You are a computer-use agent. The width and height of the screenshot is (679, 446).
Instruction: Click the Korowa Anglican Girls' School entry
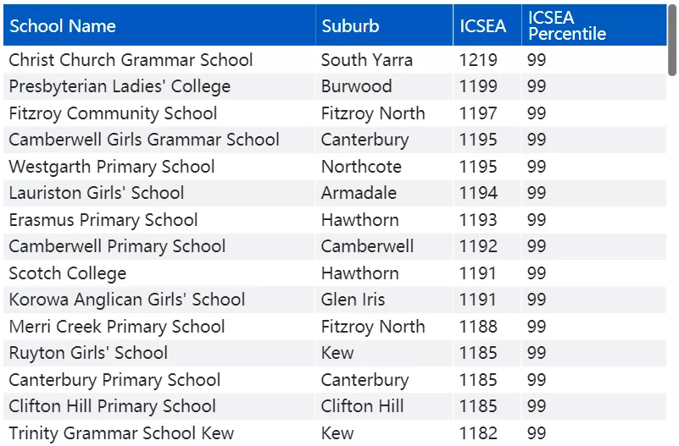pos(127,300)
